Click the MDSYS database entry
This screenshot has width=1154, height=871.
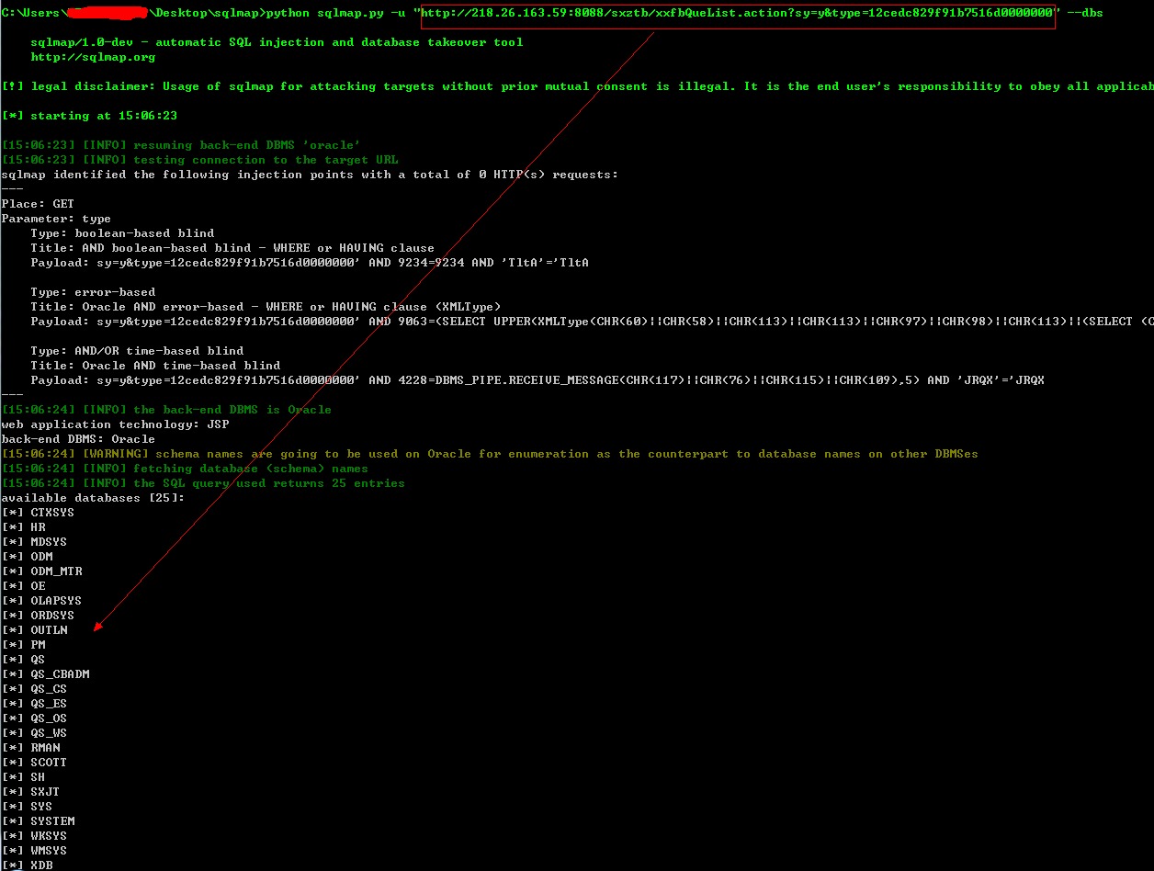point(34,542)
